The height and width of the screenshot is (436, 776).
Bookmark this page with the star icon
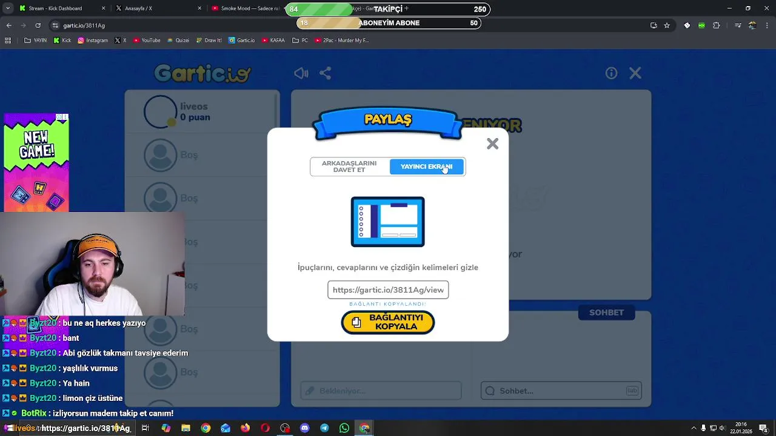[667, 25]
